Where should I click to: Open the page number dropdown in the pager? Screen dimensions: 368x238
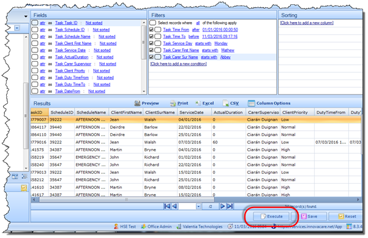coord(198,206)
